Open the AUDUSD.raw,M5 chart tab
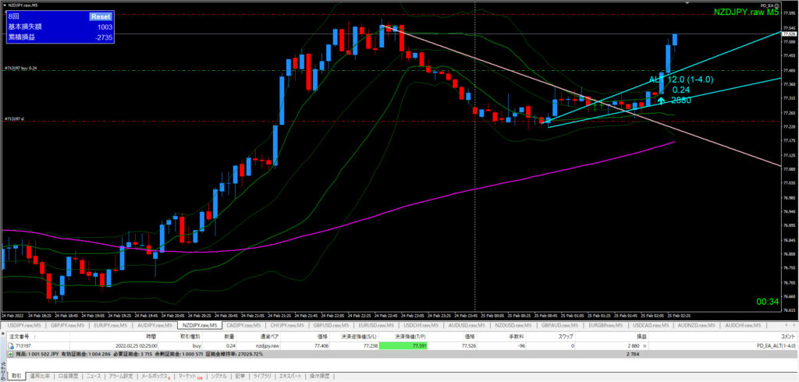Image resolution: width=799 pixels, height=382 pixels. click(467, 325)
